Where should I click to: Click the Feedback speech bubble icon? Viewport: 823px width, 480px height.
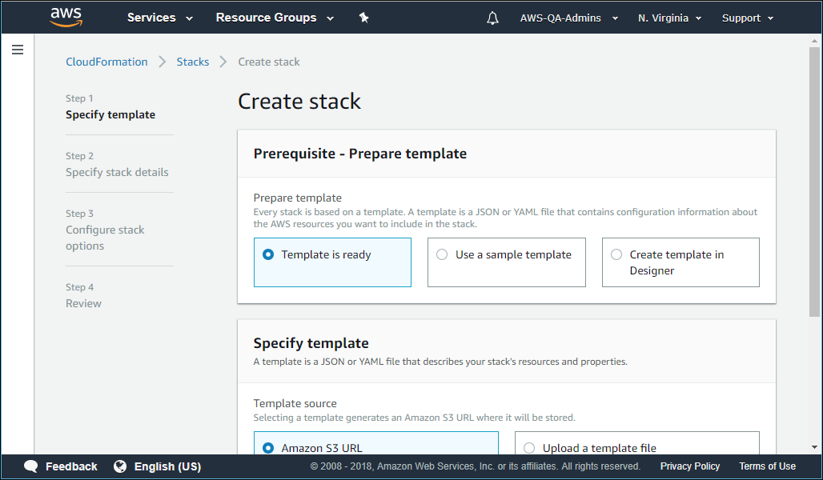(x=31, y=466)
